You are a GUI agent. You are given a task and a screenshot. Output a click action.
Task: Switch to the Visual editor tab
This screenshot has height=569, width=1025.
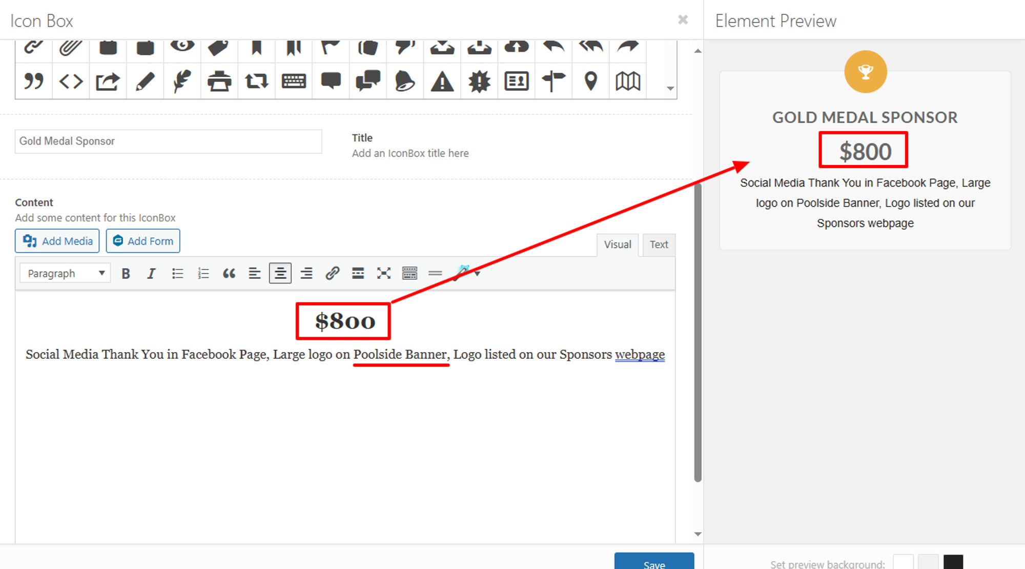pyautogui.click(x=617, y=245)
